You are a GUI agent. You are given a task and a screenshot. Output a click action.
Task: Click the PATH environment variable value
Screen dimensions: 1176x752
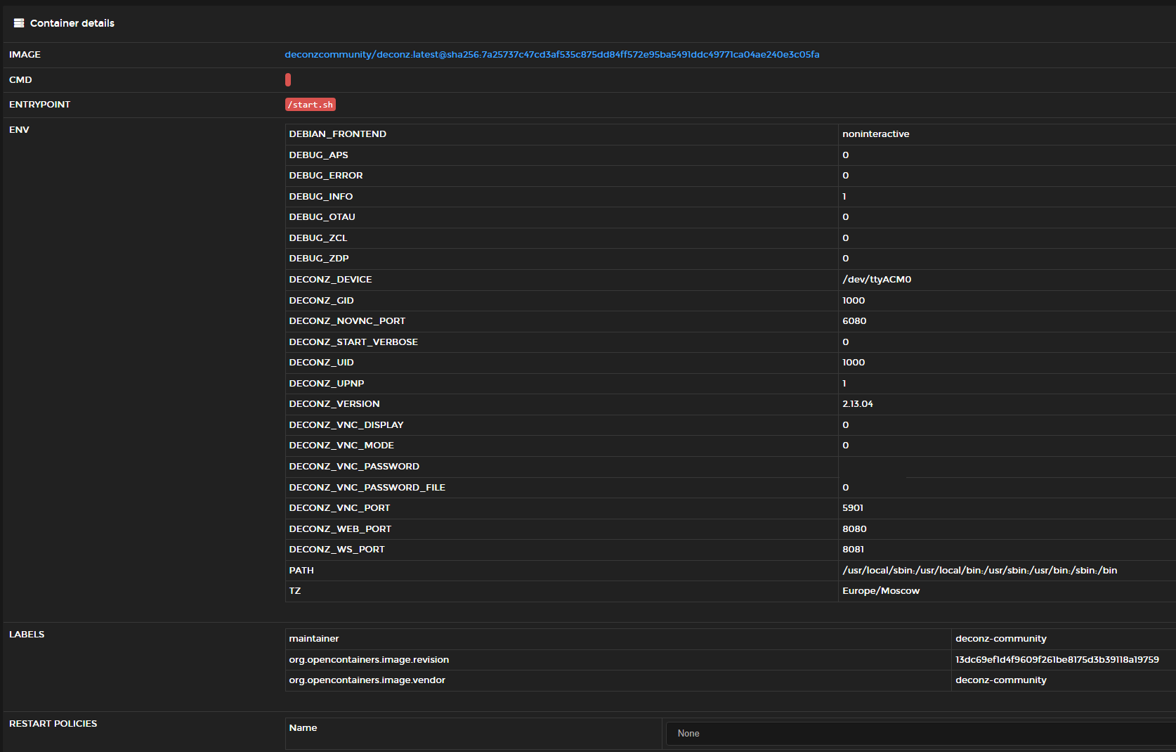click(980, 570)
